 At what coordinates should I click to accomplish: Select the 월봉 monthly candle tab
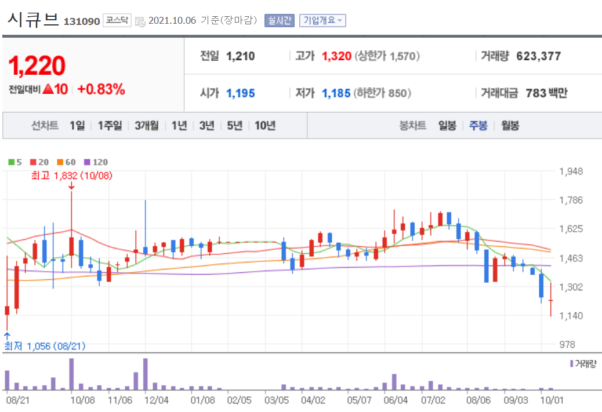509,126
